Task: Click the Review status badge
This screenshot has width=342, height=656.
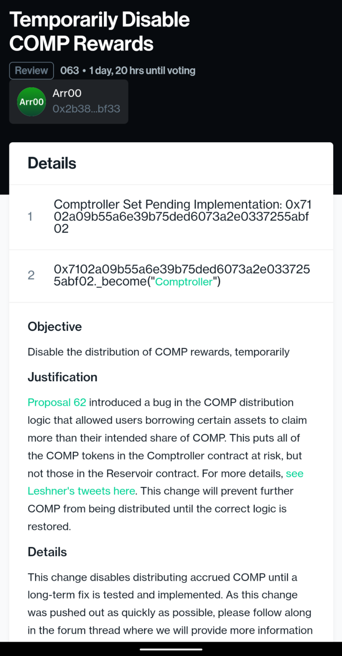Action: [31, 70]
